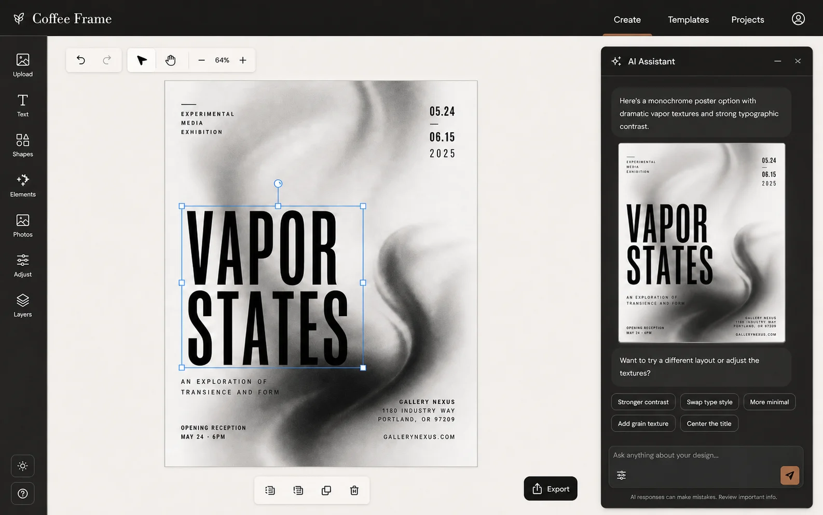Open the Layers panel
This screenshot has height=515, width=823.
point(23,305)
